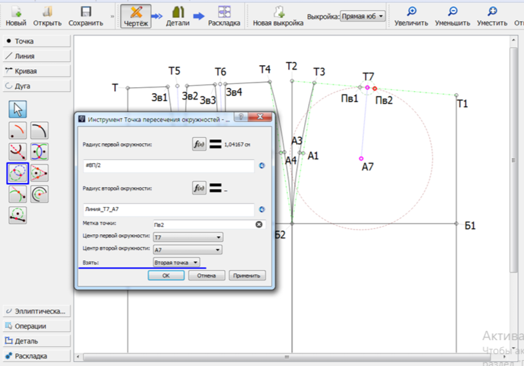Open formula editor for first circle radius
524x366 pixels.
click(x=199, y=144)
